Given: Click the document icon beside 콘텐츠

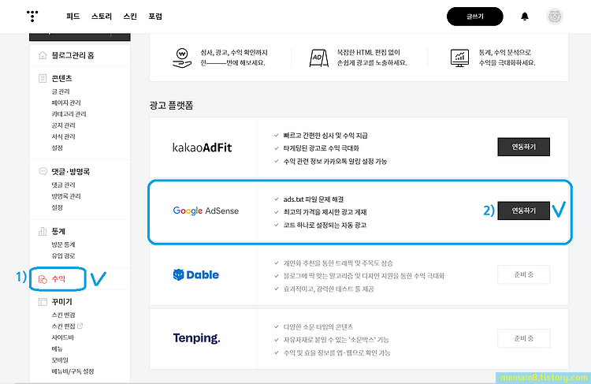Looking at the screenshot, I should 43,79.
